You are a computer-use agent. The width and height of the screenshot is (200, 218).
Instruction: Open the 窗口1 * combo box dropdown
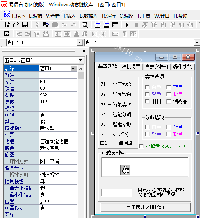80,43
